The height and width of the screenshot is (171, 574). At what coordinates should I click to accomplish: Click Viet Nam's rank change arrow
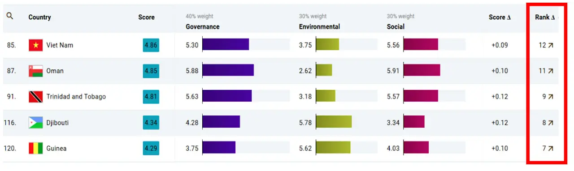551,45
